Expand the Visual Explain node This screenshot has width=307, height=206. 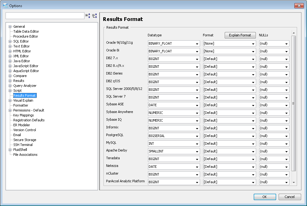10,101
